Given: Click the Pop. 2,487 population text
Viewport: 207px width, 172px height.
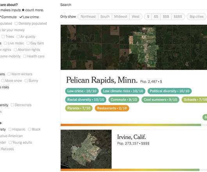Looking at the screenshot, I should tap(149, 82).
